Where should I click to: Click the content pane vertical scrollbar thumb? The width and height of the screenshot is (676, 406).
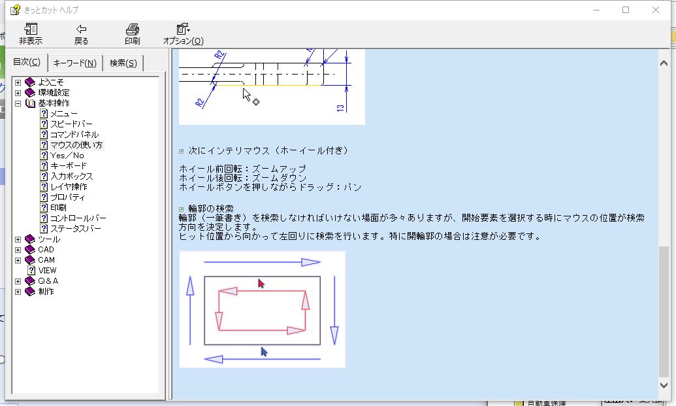click(x=664, y=311)
